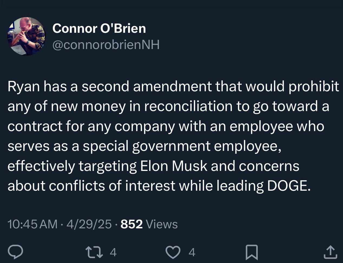The width and height of the screenshot is (343, 263).
Task: Open the share upload arrow icon
Action: point(331,252)
